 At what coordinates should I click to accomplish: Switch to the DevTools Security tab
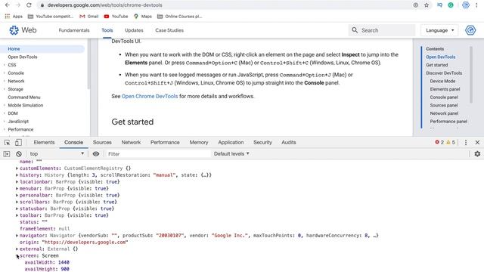tap(262, 143)
